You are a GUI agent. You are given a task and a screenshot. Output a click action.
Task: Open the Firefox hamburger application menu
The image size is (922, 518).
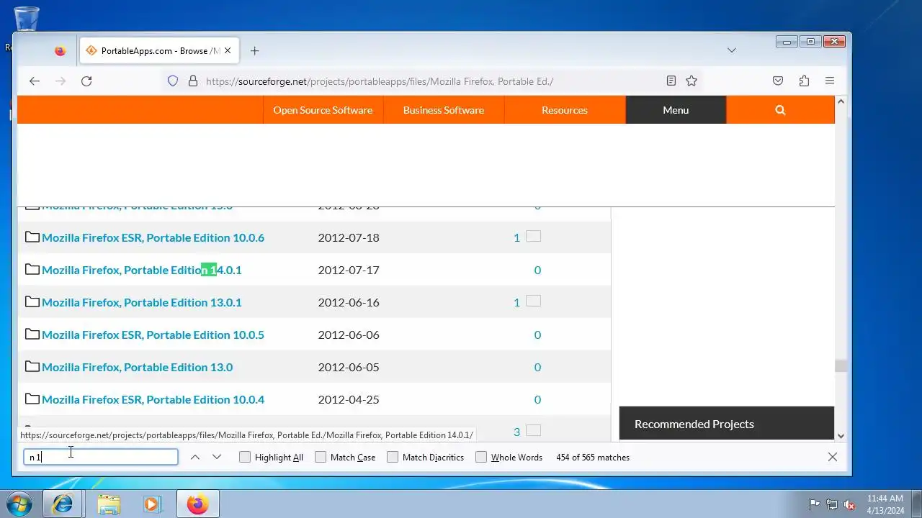click(830, 81)
